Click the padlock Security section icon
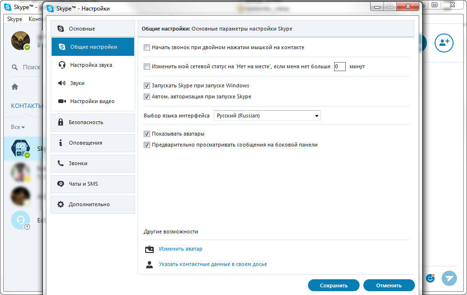Image resolution: width=467 pixels, height=295 pixels. pos(61,122)
